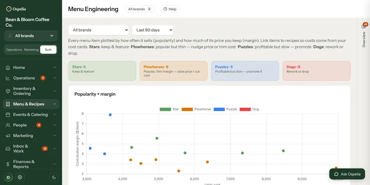Expand the Finances & Reports chevron
The height and width of the screenshot is (185, 370).
[x=55, y=164]
